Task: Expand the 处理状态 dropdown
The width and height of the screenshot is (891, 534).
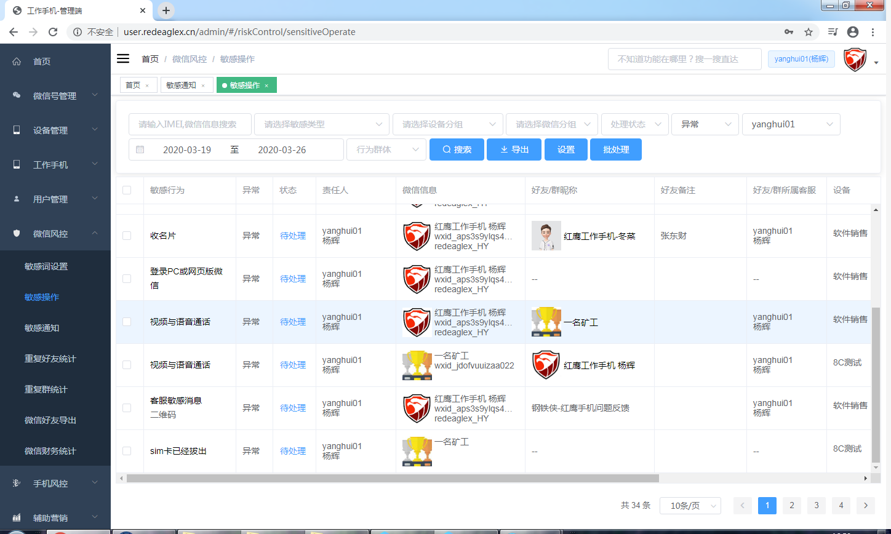Action: point(634,124)
